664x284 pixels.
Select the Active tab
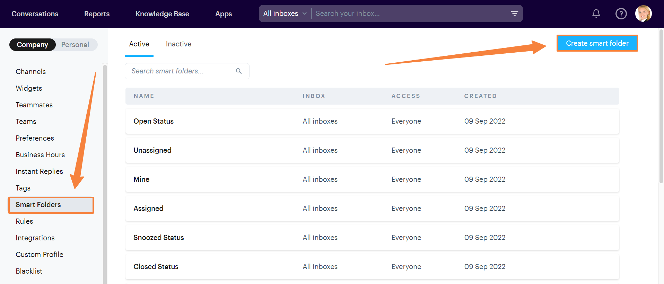(139, 44)
